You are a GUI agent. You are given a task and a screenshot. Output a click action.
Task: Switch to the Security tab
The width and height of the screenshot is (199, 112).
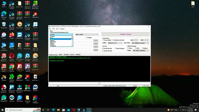pyautogui.click(x=66, y=54)
